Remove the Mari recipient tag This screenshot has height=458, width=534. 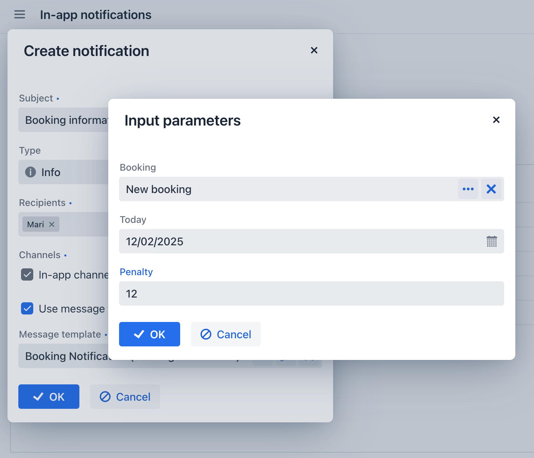pos(52,224)
